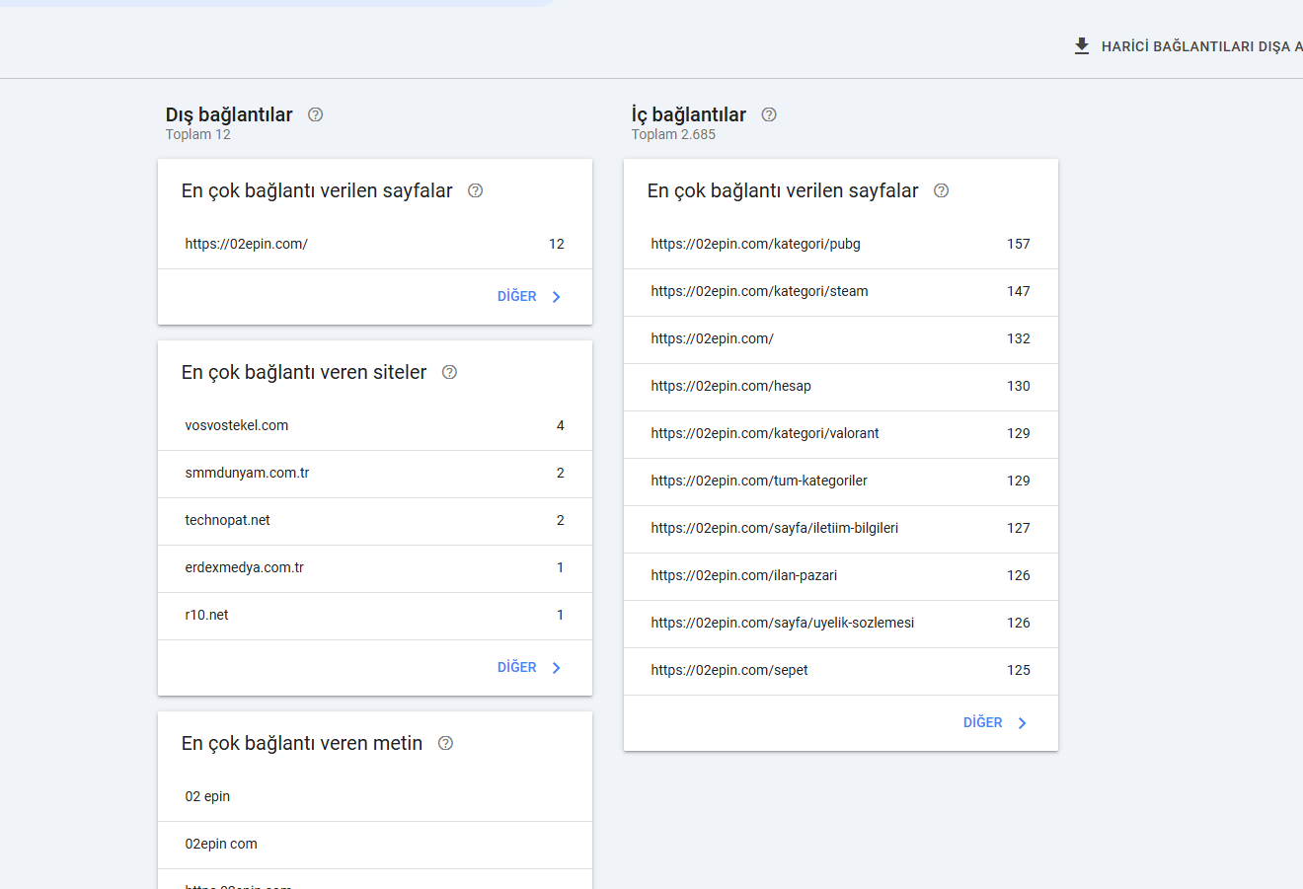Open the https://02epin.com/ row with 132 links
The width and height of the screenshot is (1303, 889).
841,339
